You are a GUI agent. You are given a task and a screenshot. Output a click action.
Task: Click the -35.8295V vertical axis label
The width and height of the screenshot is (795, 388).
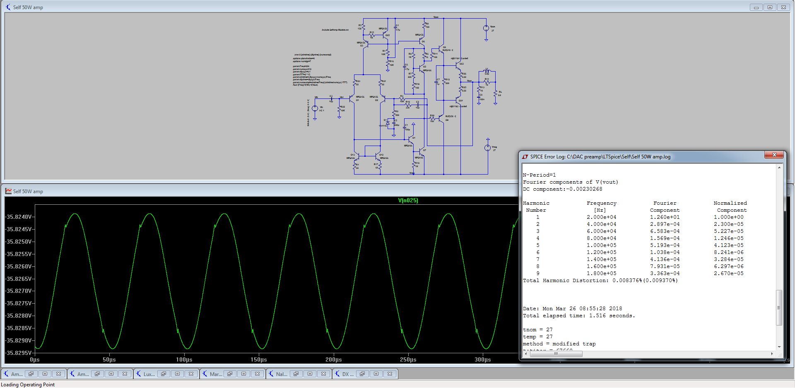(x=18, y=353)
